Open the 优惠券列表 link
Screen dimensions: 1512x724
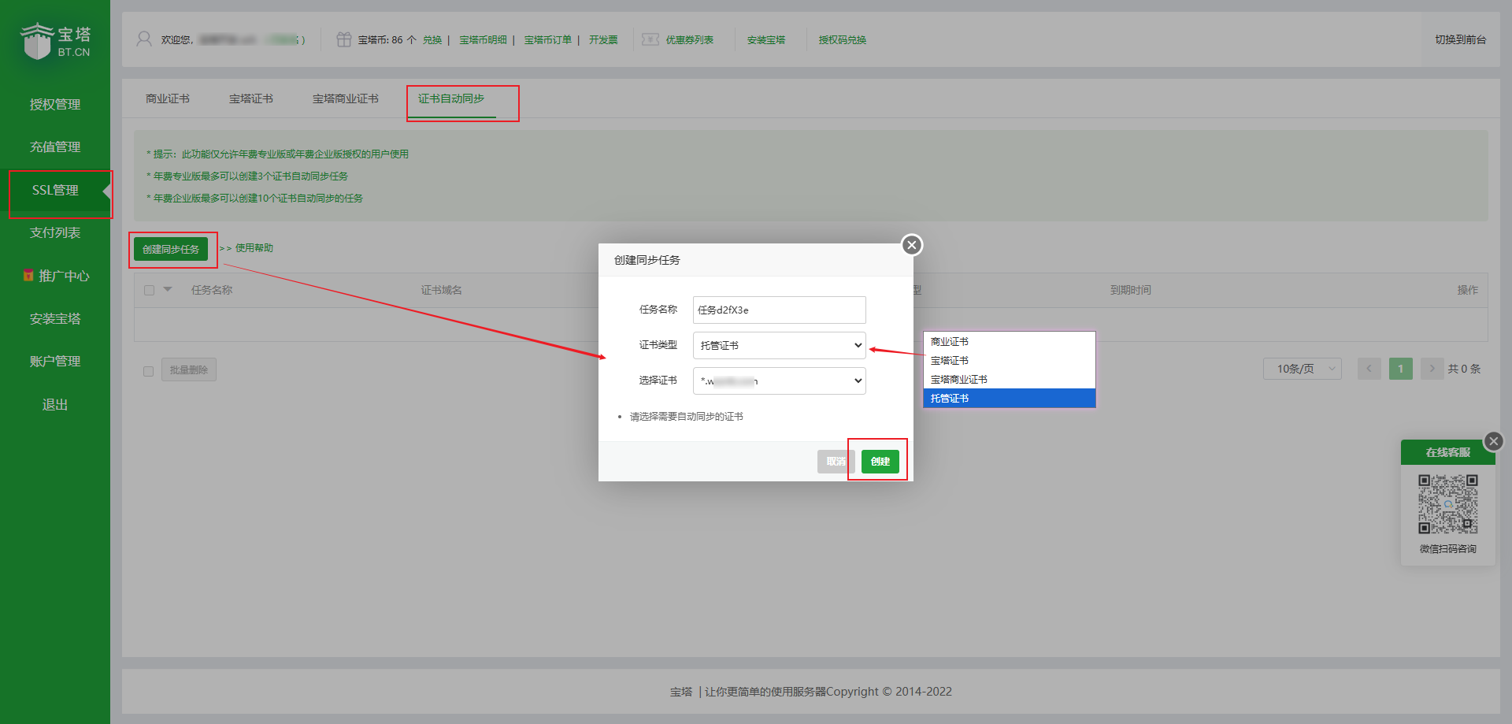click(690, 40)
